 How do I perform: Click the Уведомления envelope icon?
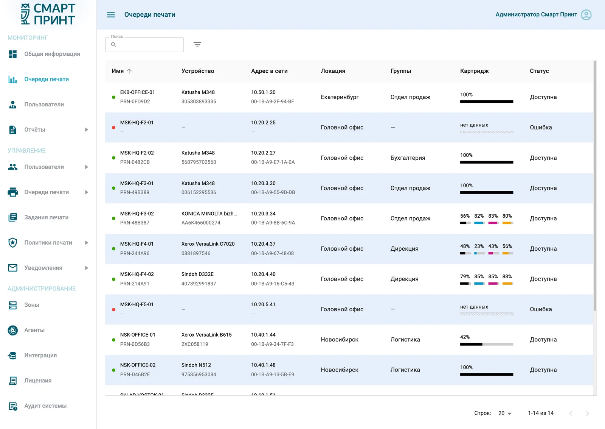point(13,268)
